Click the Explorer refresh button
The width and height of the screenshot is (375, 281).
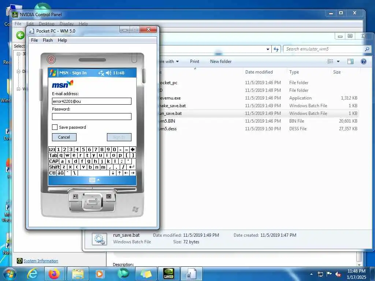pyautogui.click(x=276, y=49)
